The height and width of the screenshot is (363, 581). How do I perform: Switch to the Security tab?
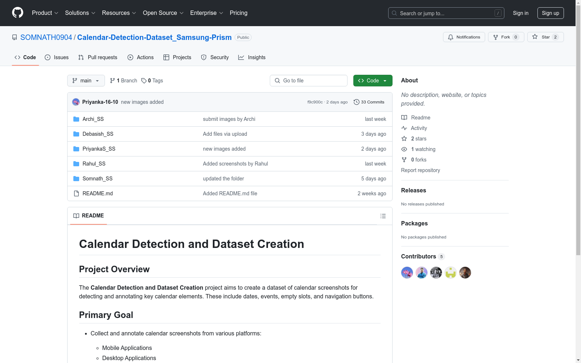215,57
